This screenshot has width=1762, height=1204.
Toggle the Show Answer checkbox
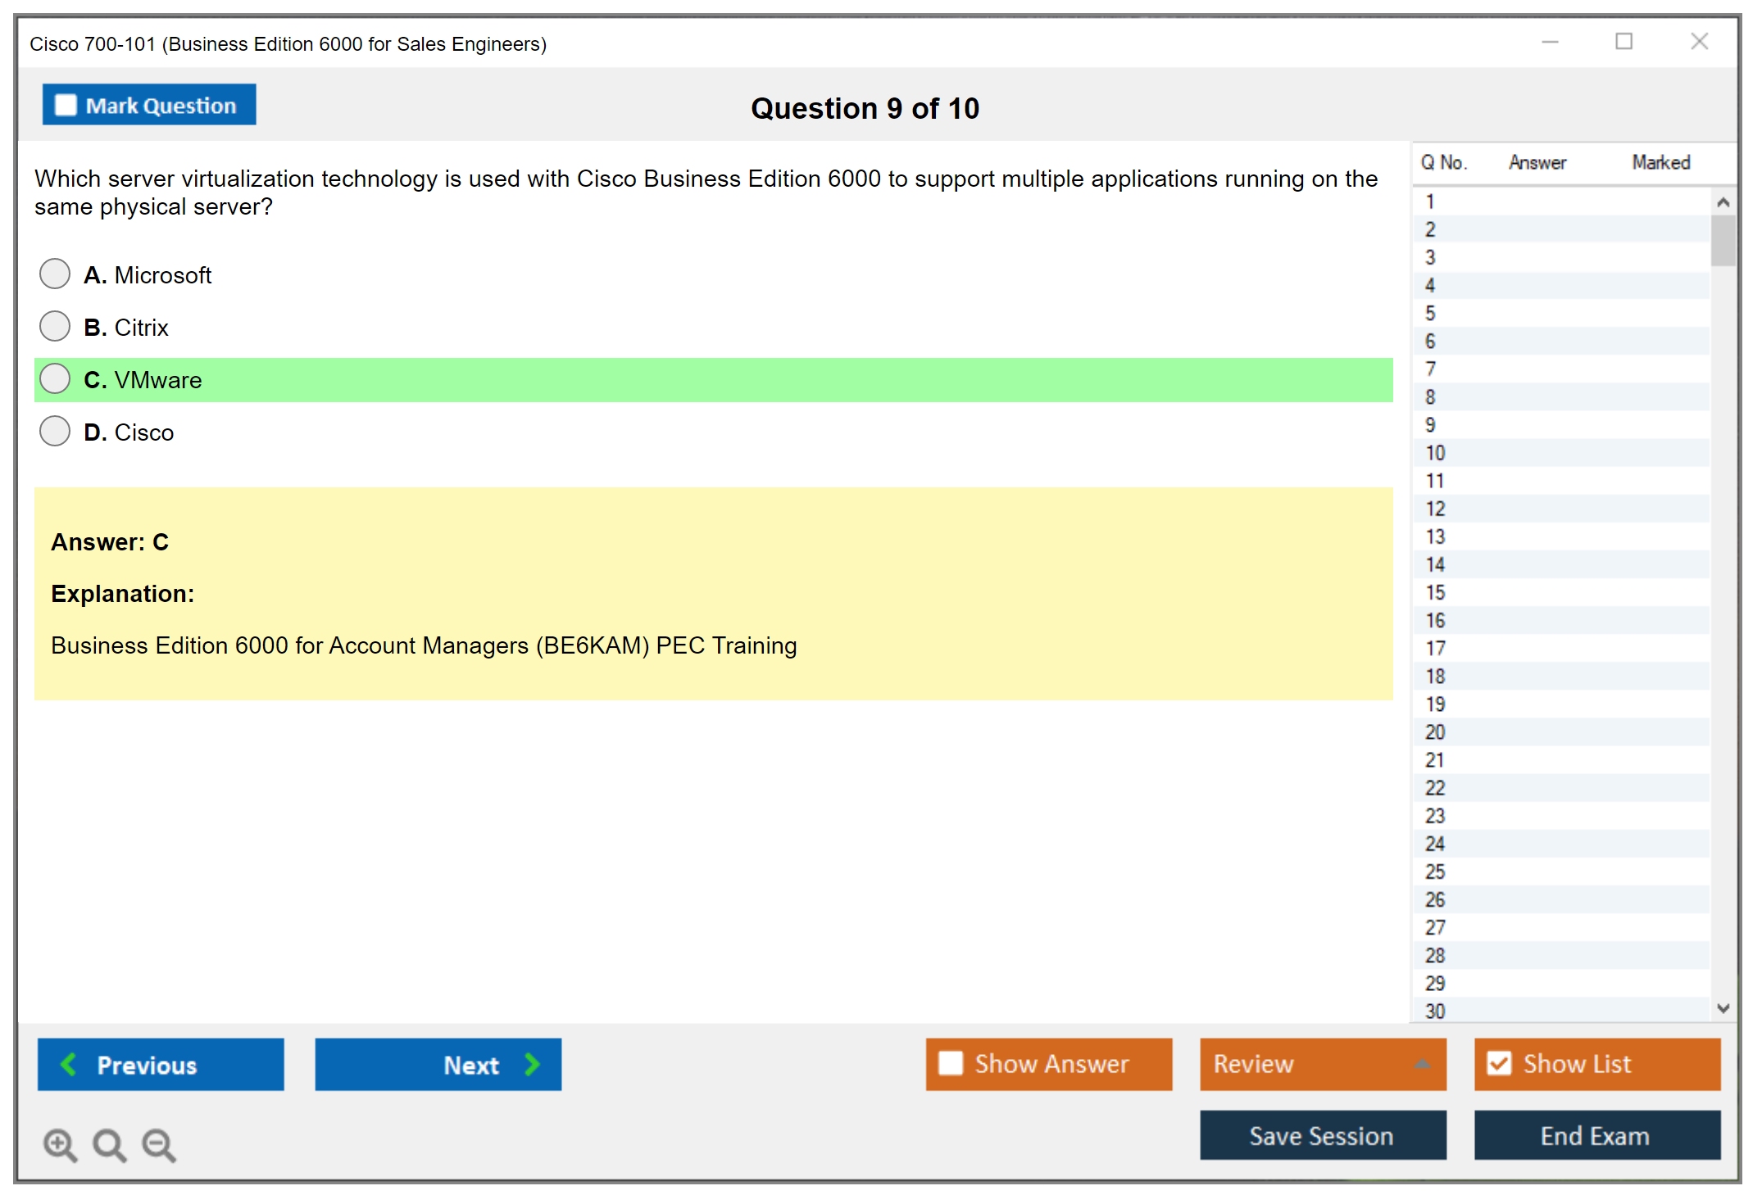click(951, 1063)
